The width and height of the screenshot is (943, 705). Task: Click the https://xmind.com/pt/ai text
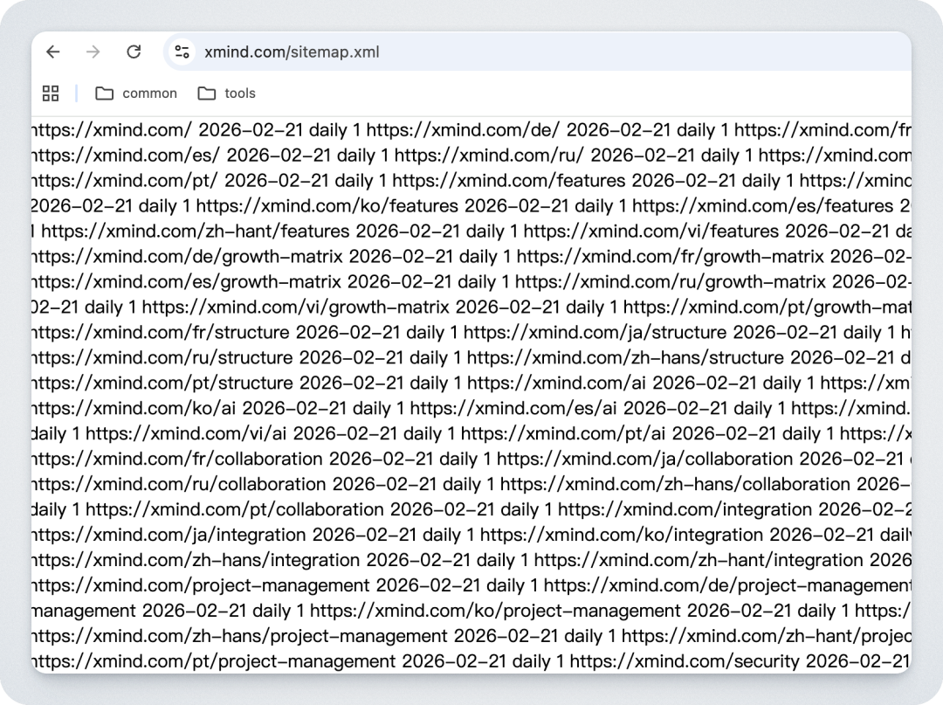(x=563, y=433)
